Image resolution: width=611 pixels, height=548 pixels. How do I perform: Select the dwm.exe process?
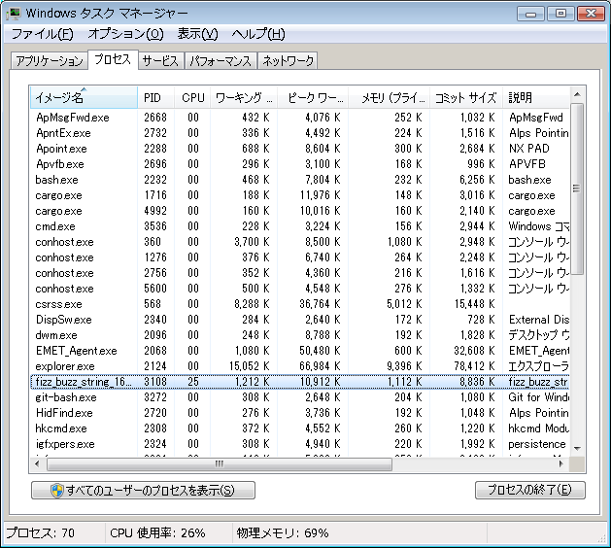299,335
